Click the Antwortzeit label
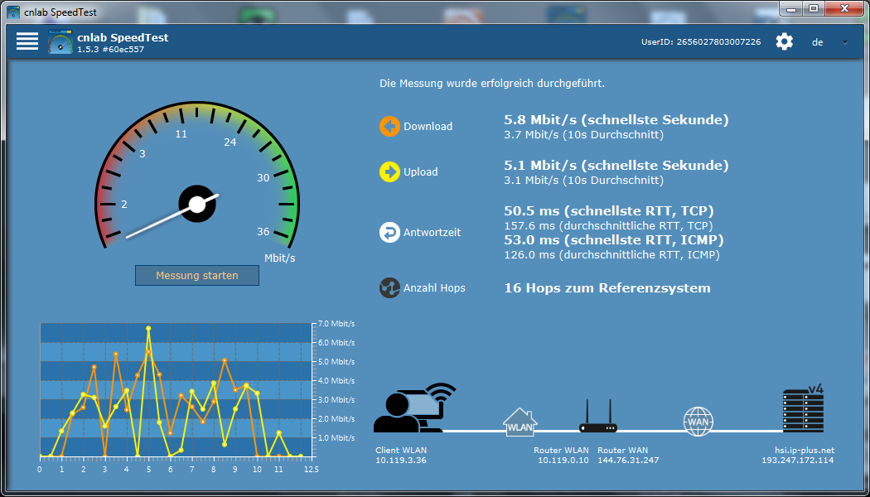Screen dimensions: 870x497 (x=433, y=233)
